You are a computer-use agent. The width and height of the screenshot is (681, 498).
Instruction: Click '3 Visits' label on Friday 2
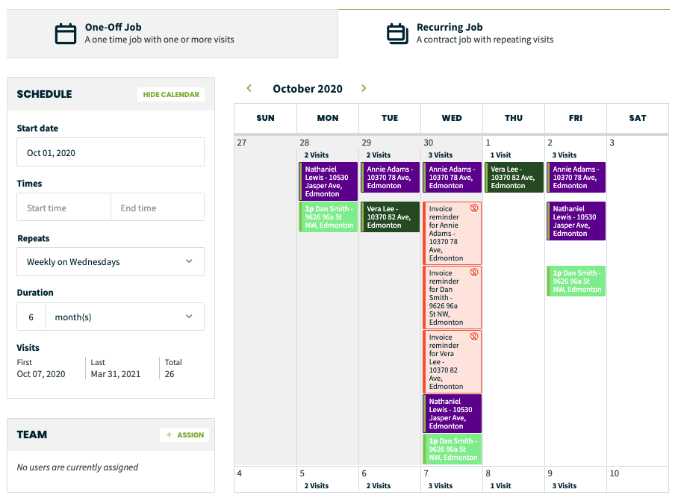click(565, 155)
